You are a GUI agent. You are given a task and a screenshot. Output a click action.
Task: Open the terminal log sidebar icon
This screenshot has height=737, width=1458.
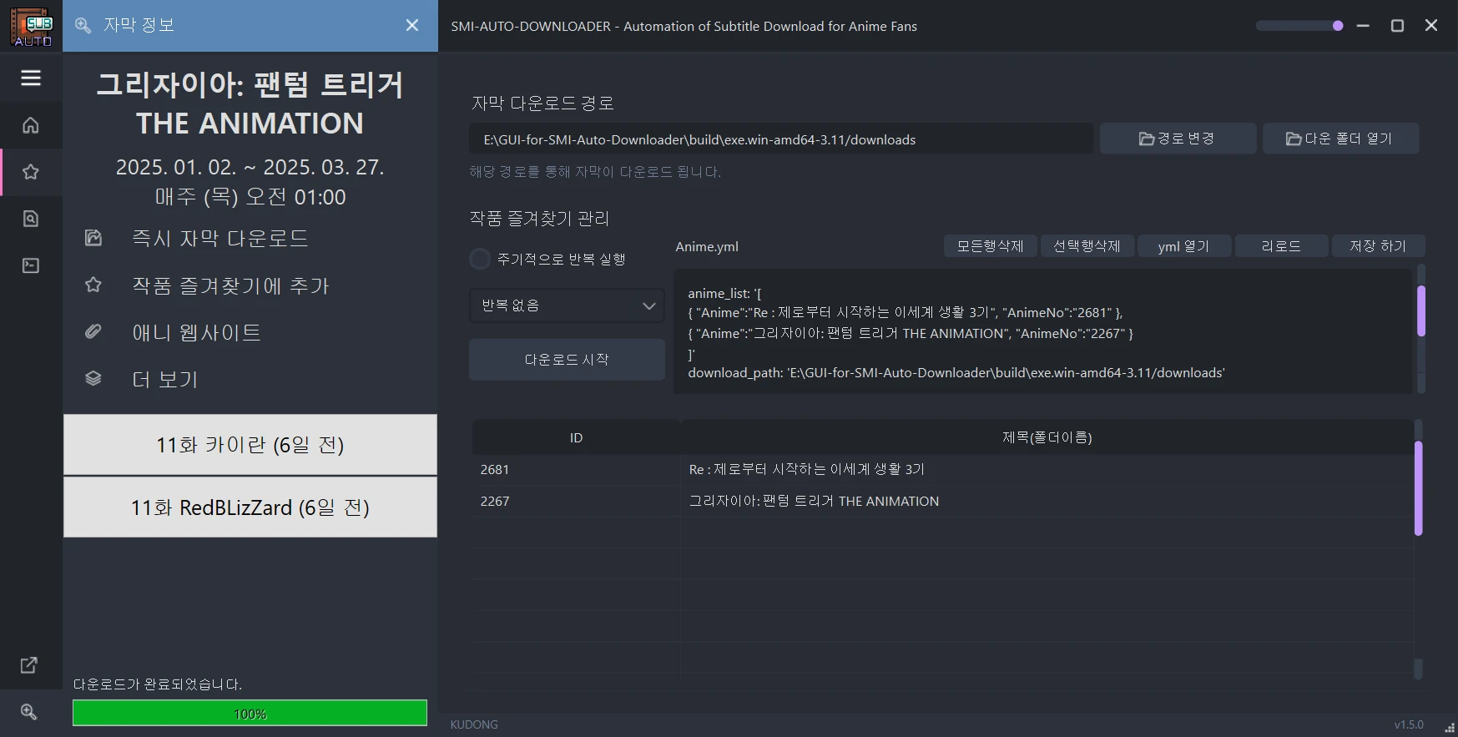coord(31,265)
